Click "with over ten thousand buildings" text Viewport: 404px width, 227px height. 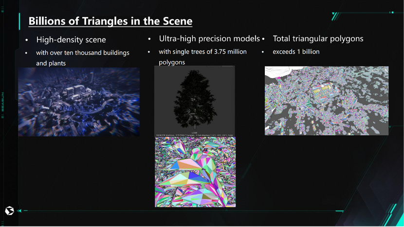(x=83, y=52)
